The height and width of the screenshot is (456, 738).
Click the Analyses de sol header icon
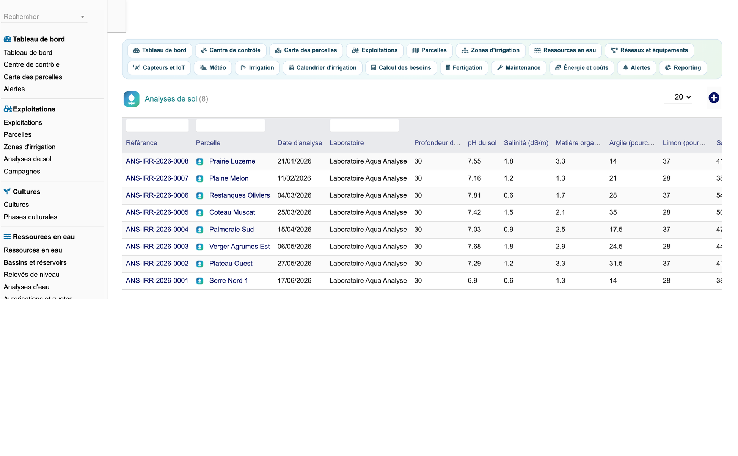tap(131, 99)
